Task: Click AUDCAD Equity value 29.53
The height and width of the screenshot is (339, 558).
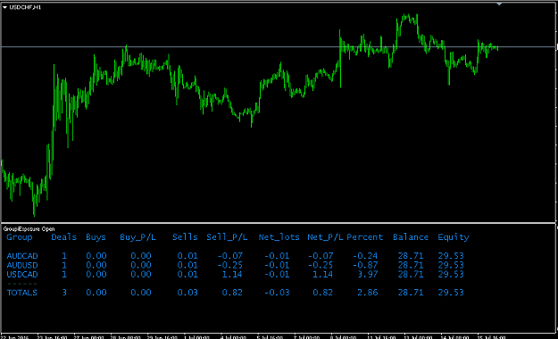Action: click(451, 256)
